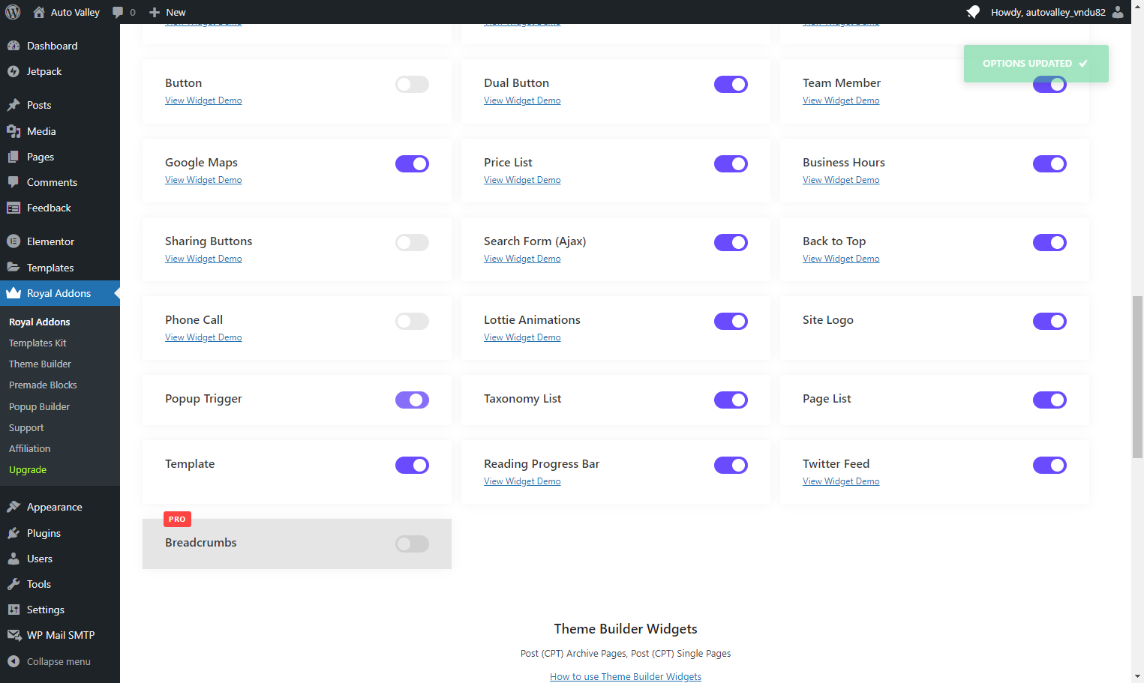The image size is (1144, 683).
Task: Open the user avatar icon
Action: pyautogui.click(x=1118, y=12)
